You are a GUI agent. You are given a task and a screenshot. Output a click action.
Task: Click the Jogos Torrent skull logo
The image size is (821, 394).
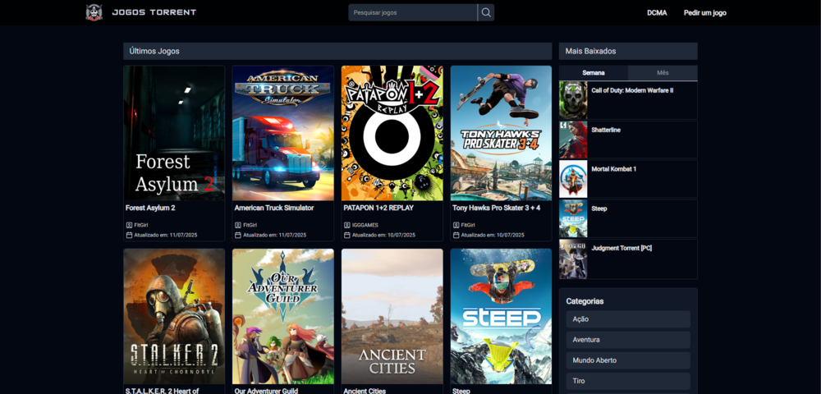[94, 12]
